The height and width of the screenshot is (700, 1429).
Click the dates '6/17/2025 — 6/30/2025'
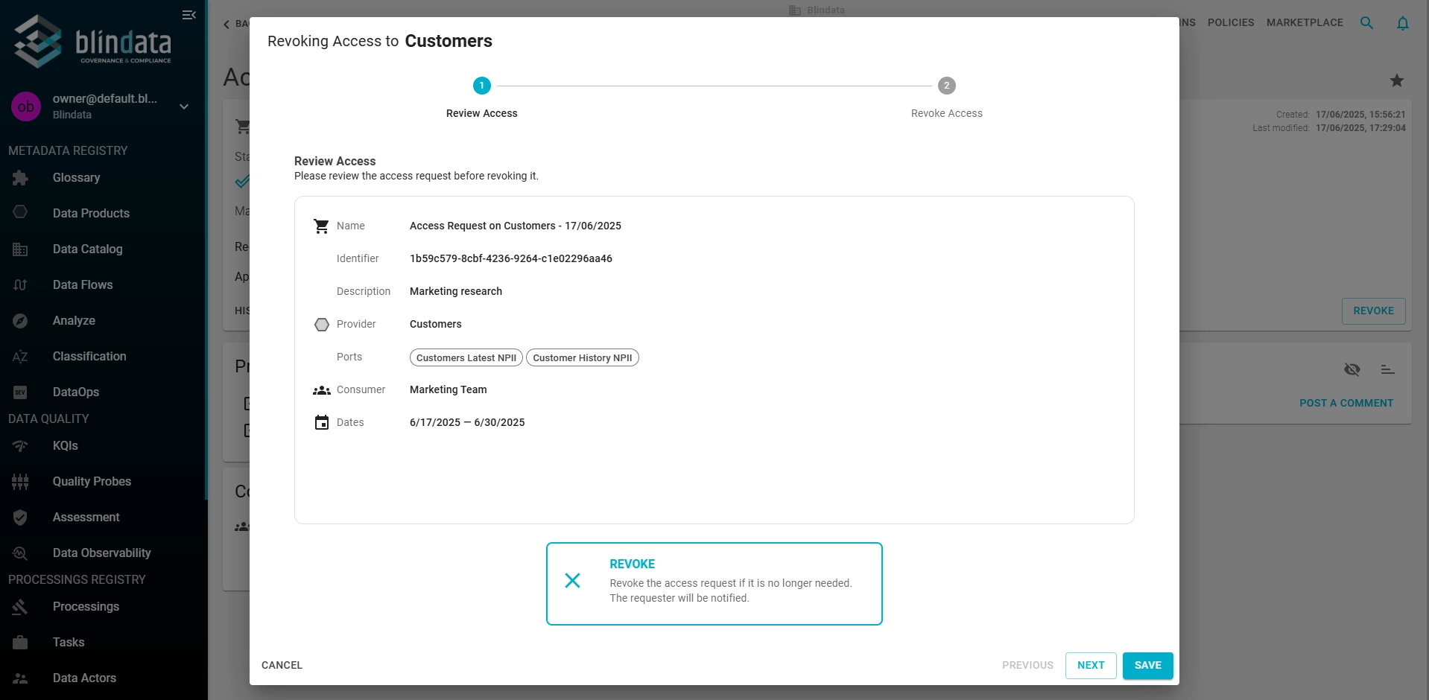point(467,422)
